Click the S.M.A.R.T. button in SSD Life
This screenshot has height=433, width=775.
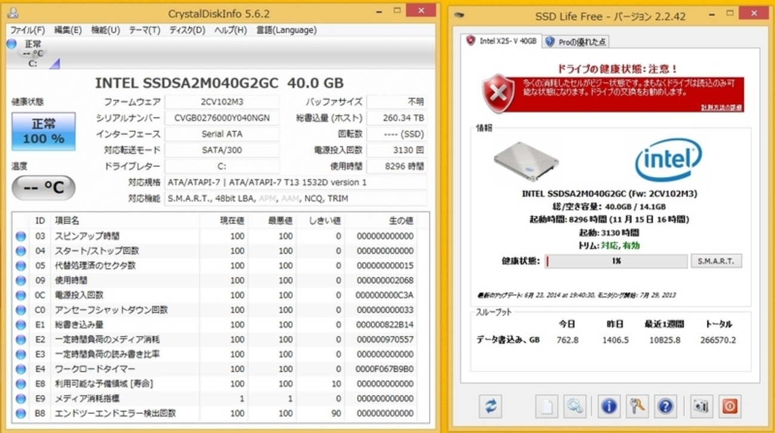click(716, 261)
